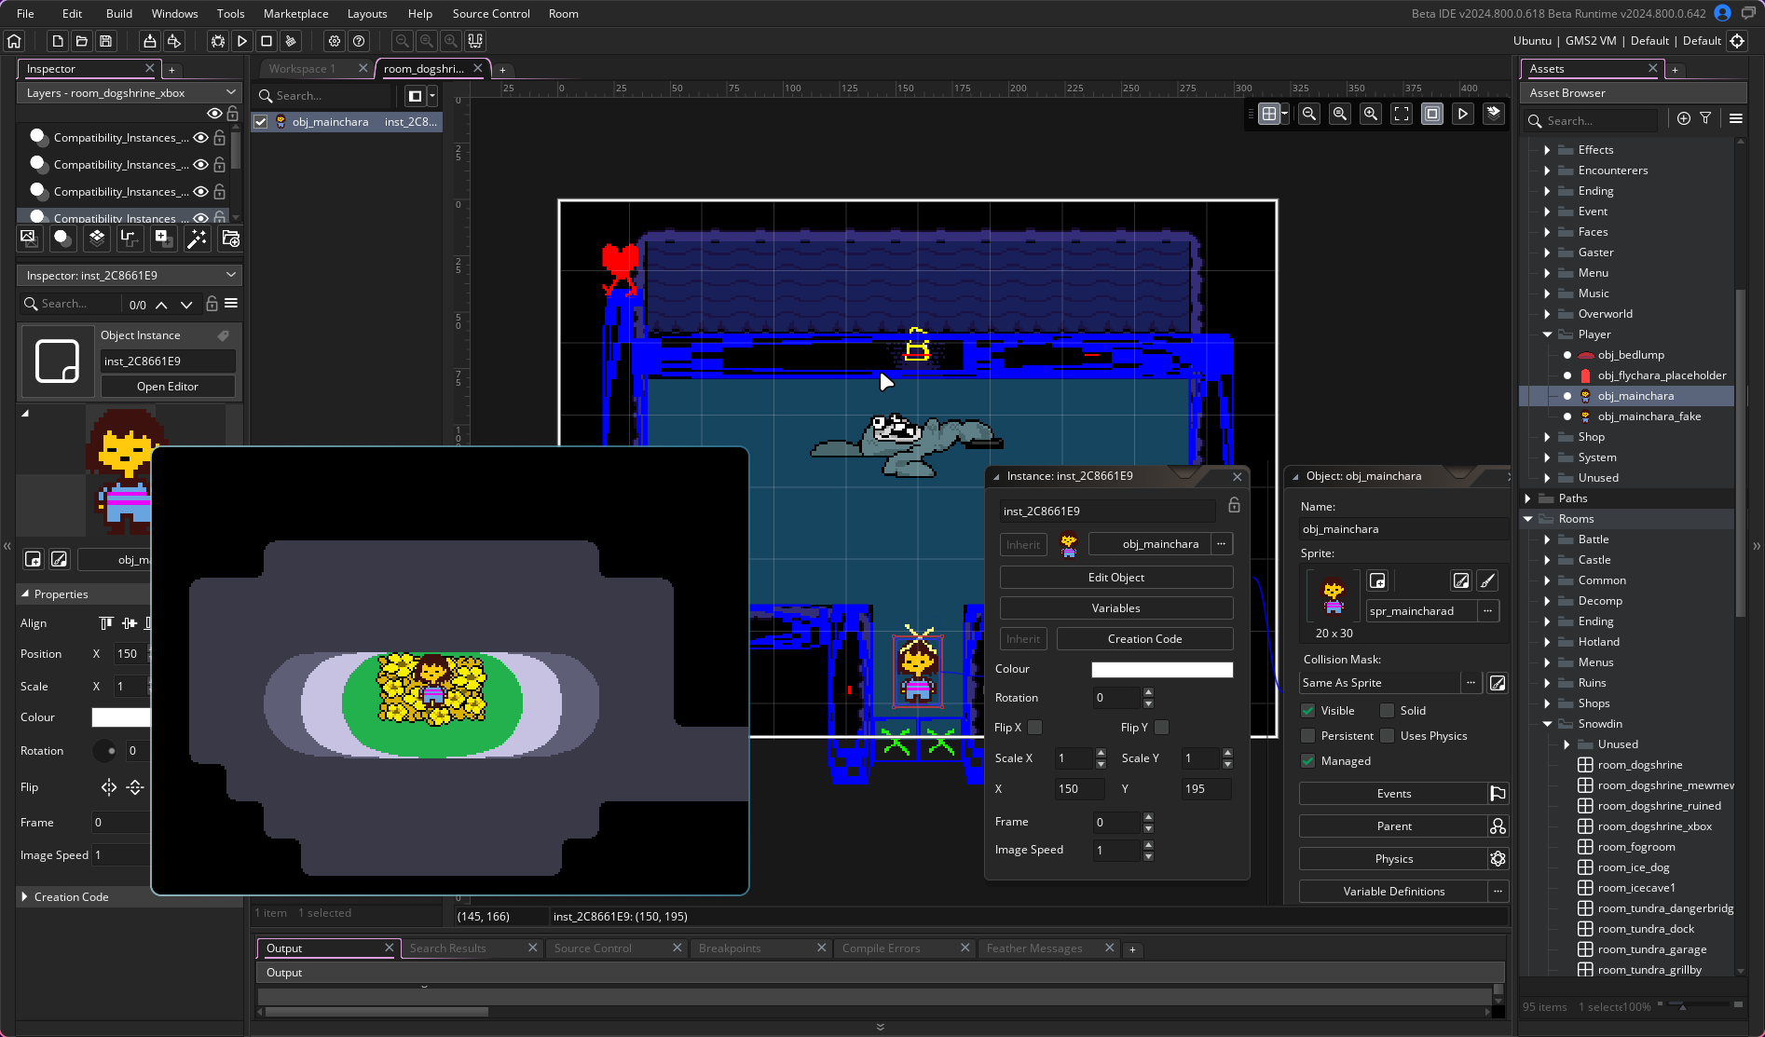Viewport: 1765px width, 1037px height.
Task: Open Creation Code button in instance panel
Action: point(1145,639)
